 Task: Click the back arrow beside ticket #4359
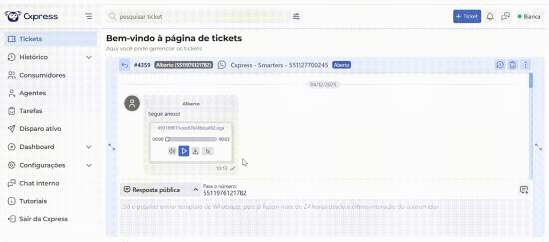(x=125, y=65)
